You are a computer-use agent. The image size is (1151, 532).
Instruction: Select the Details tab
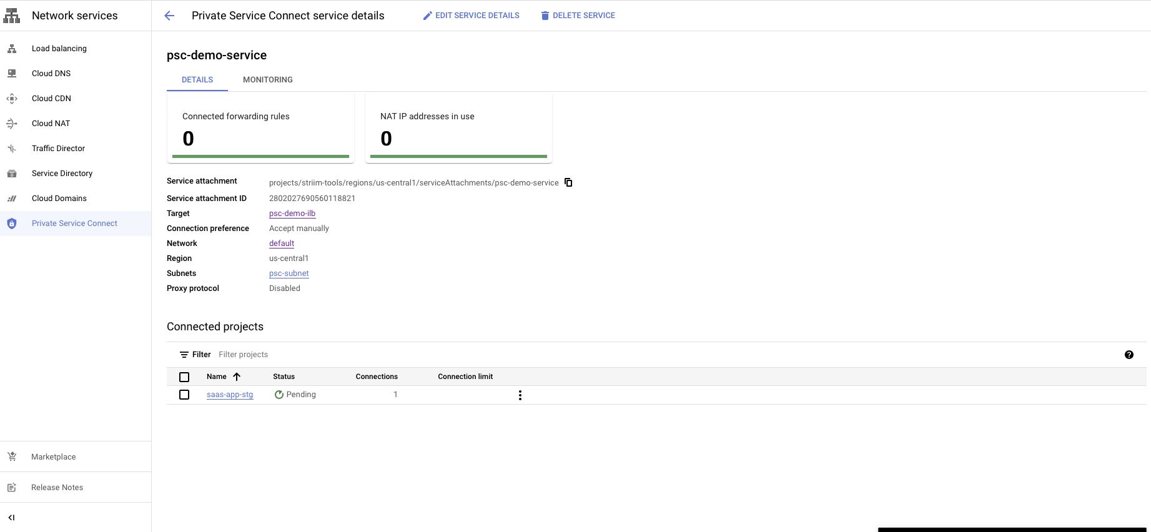(197, 80)
